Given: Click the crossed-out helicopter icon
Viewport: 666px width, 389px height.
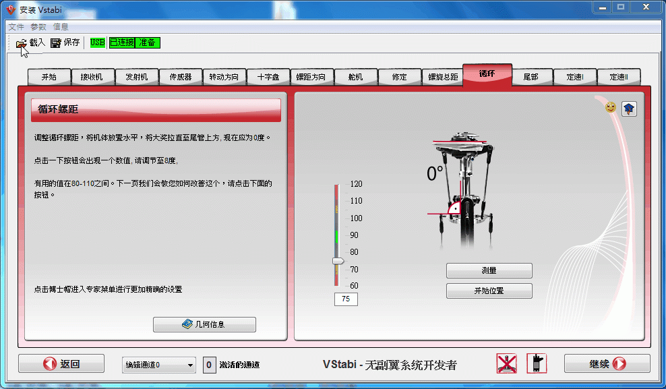Looking at the screenshot, I should pos(507,363).
